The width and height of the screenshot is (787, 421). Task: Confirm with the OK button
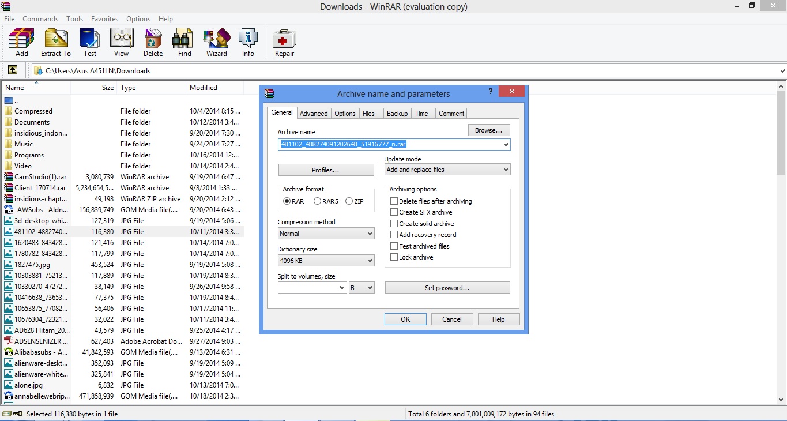point(405,319)
